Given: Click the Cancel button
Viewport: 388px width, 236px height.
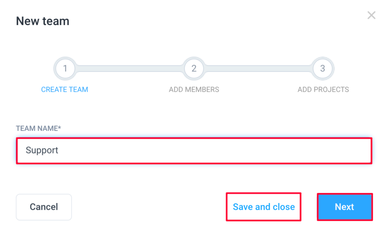Looking at the screenshot, I should (x=44, y=207).
